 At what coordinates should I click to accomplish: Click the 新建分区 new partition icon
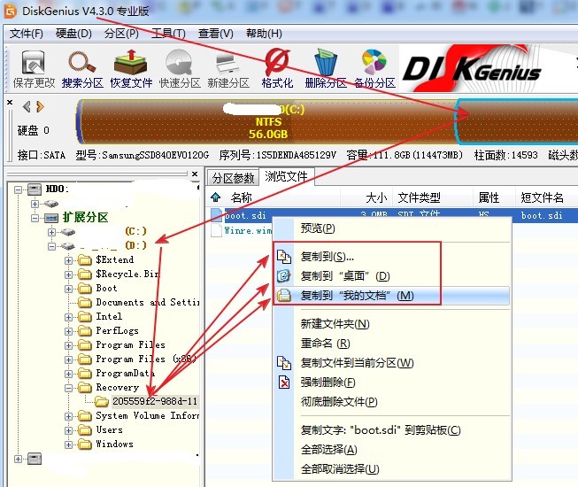tap(228, 69)
